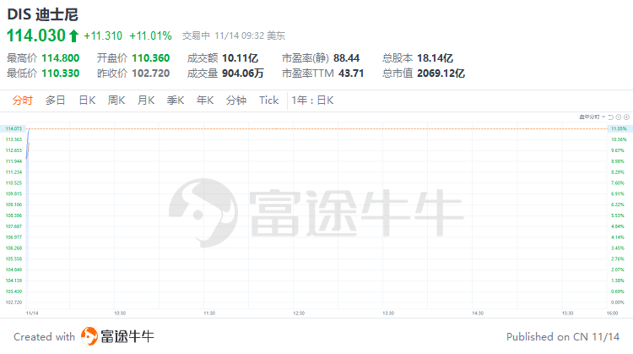633x354 pixels.
Task: Switch to the Tick tab
Action: (x=268, y=101)
